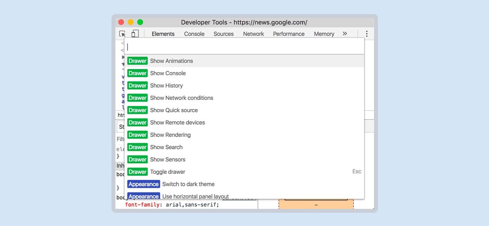The width and height of the screenshot is (489, 226).
Task: Run the Show Animations command
Action: 244,61
